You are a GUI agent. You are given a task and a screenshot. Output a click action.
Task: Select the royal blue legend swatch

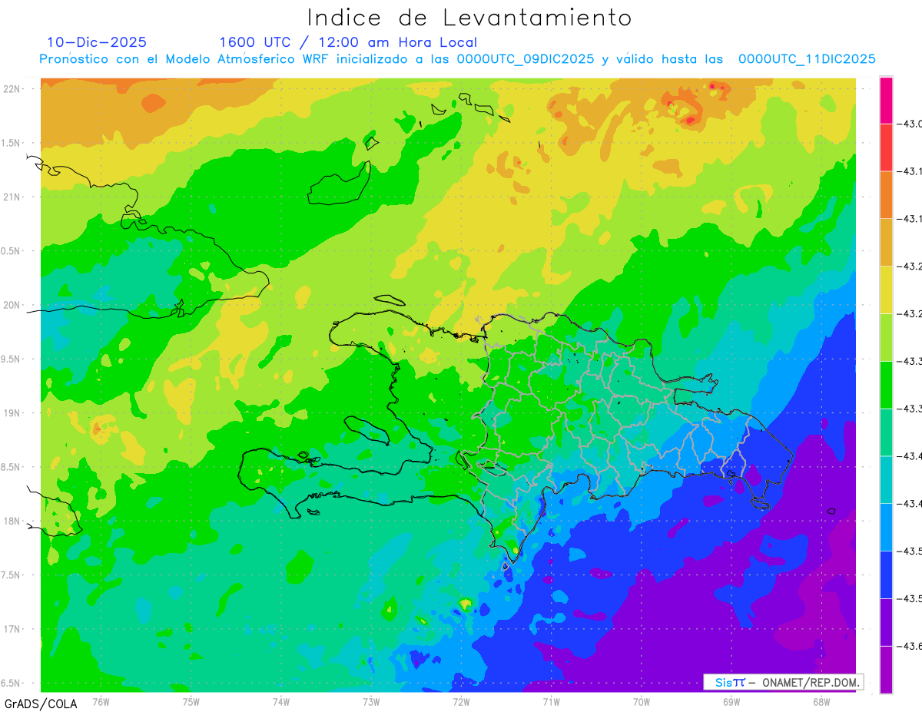[x=886, y=575]
